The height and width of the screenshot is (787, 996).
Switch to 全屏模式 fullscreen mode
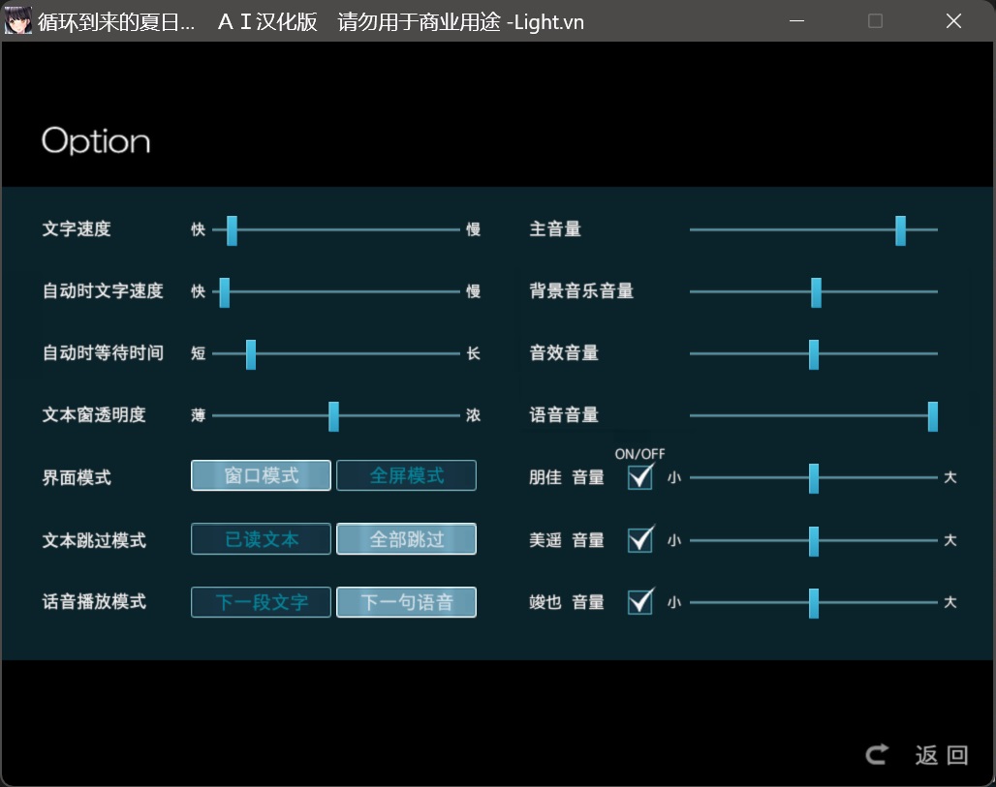407,475
